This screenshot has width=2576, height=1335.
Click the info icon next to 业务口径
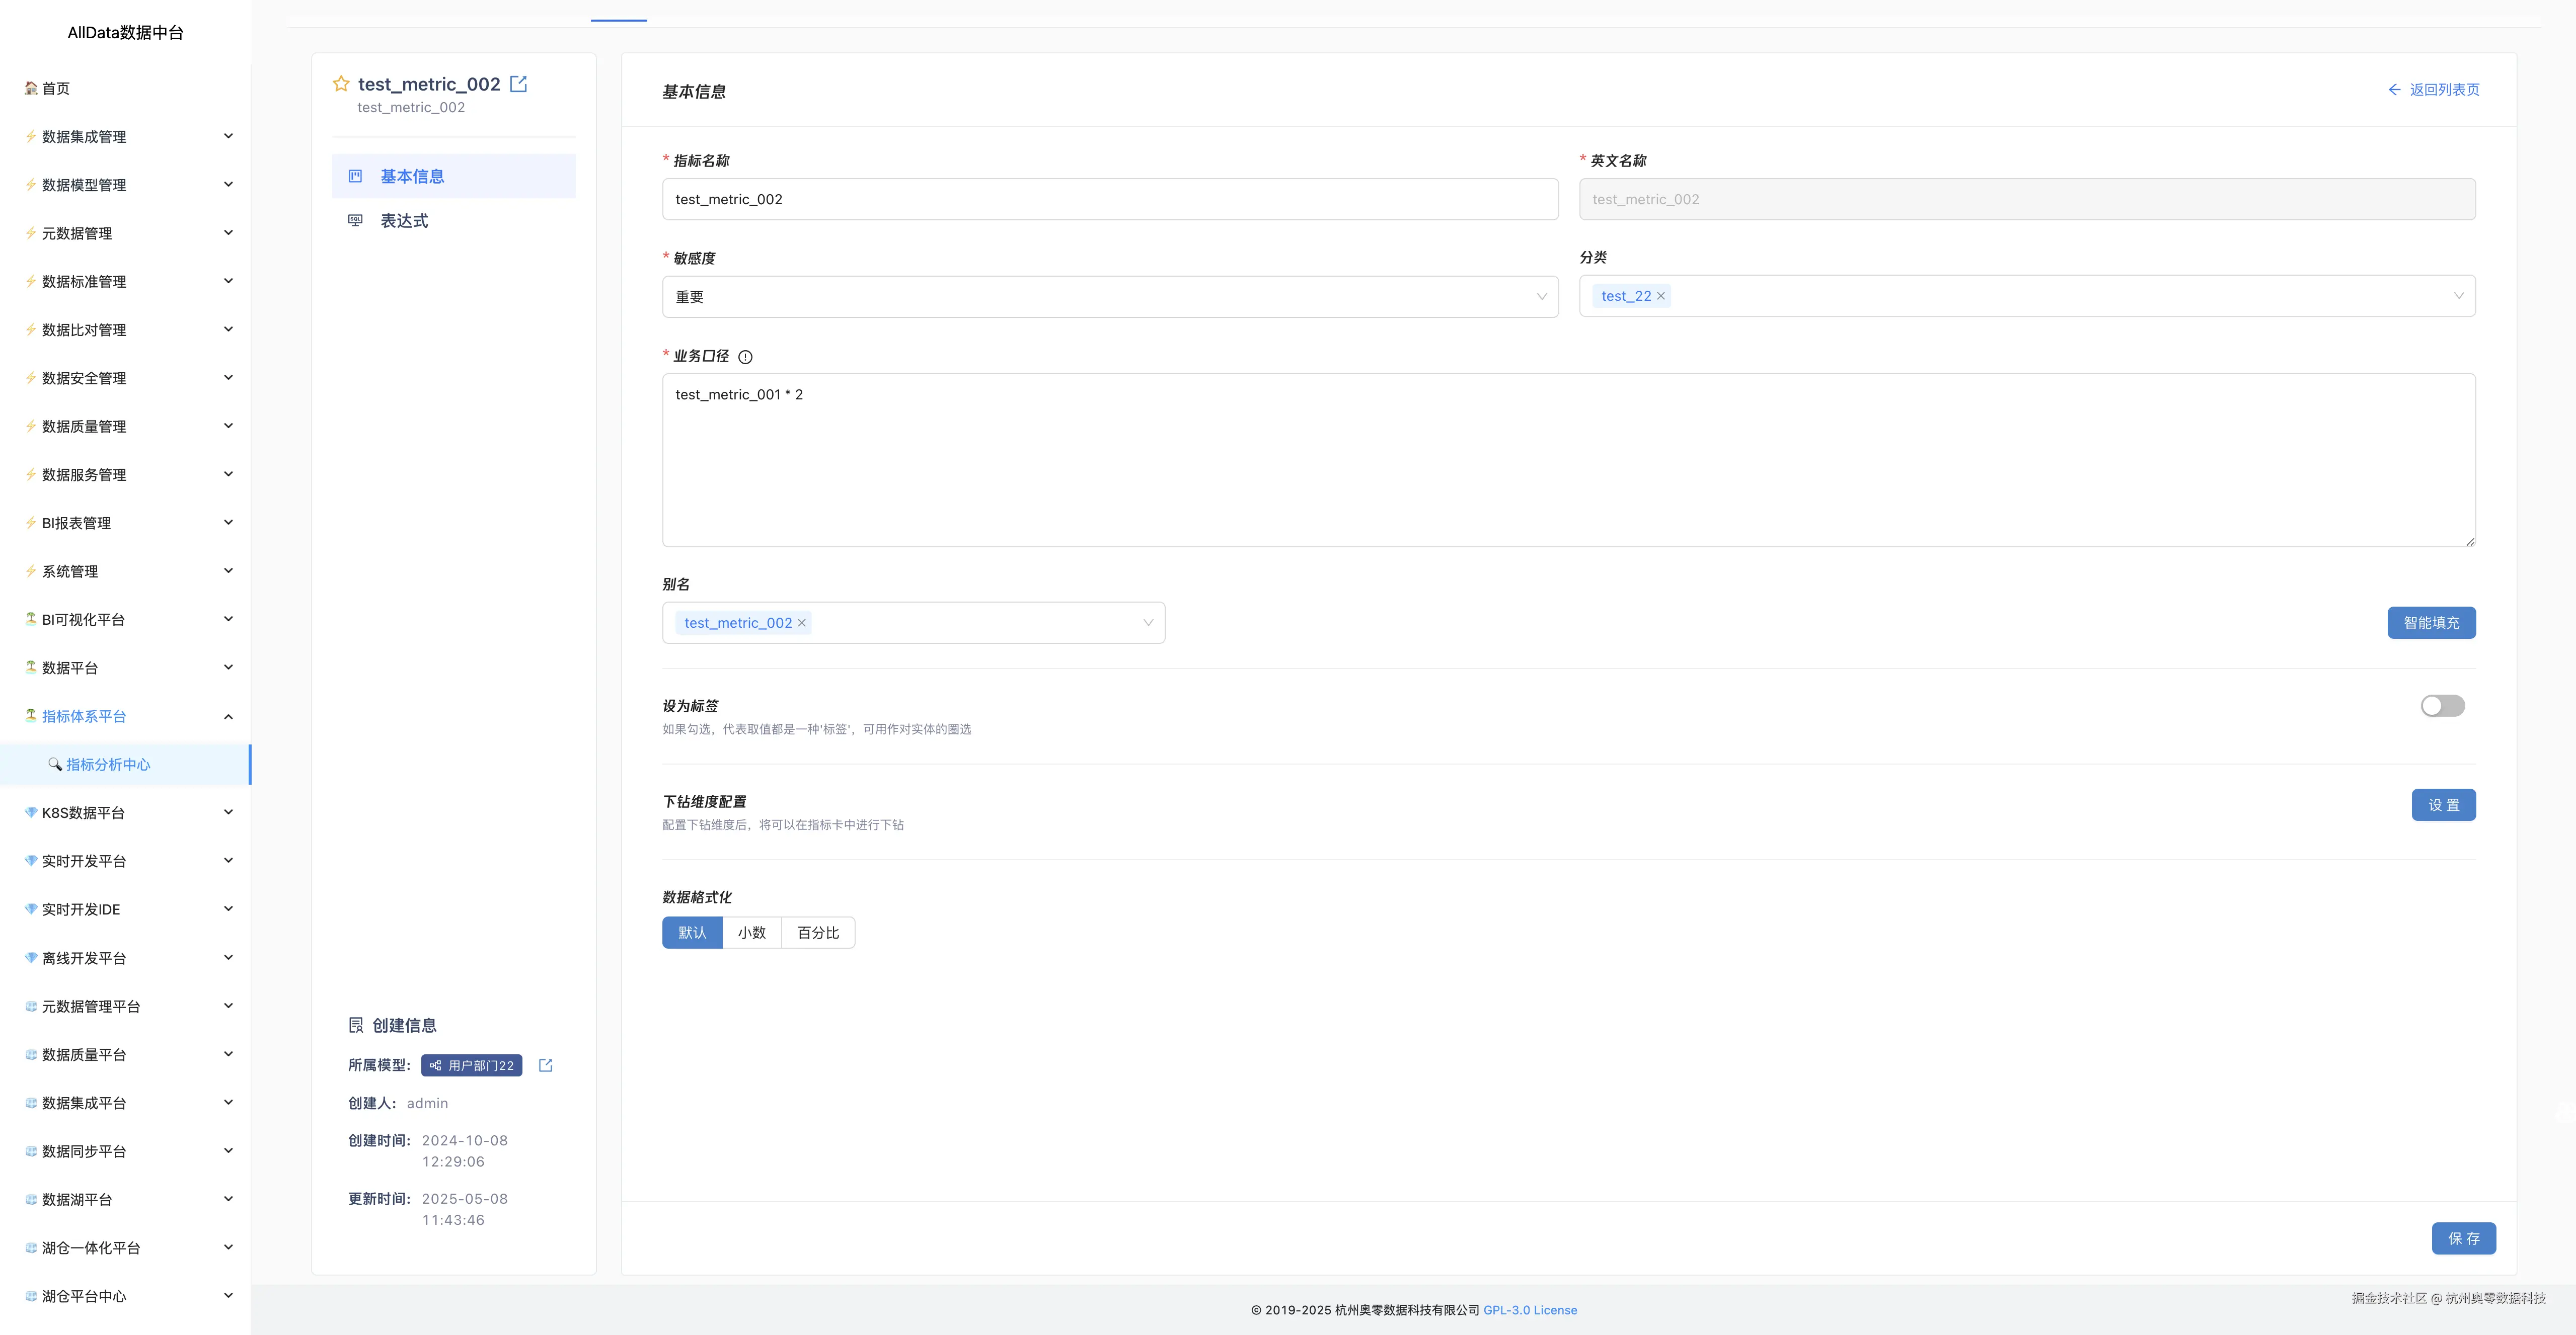745,357
